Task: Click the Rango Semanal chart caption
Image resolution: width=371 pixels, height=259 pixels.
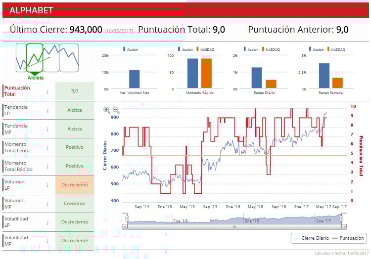Action: [x=331, y=92]
